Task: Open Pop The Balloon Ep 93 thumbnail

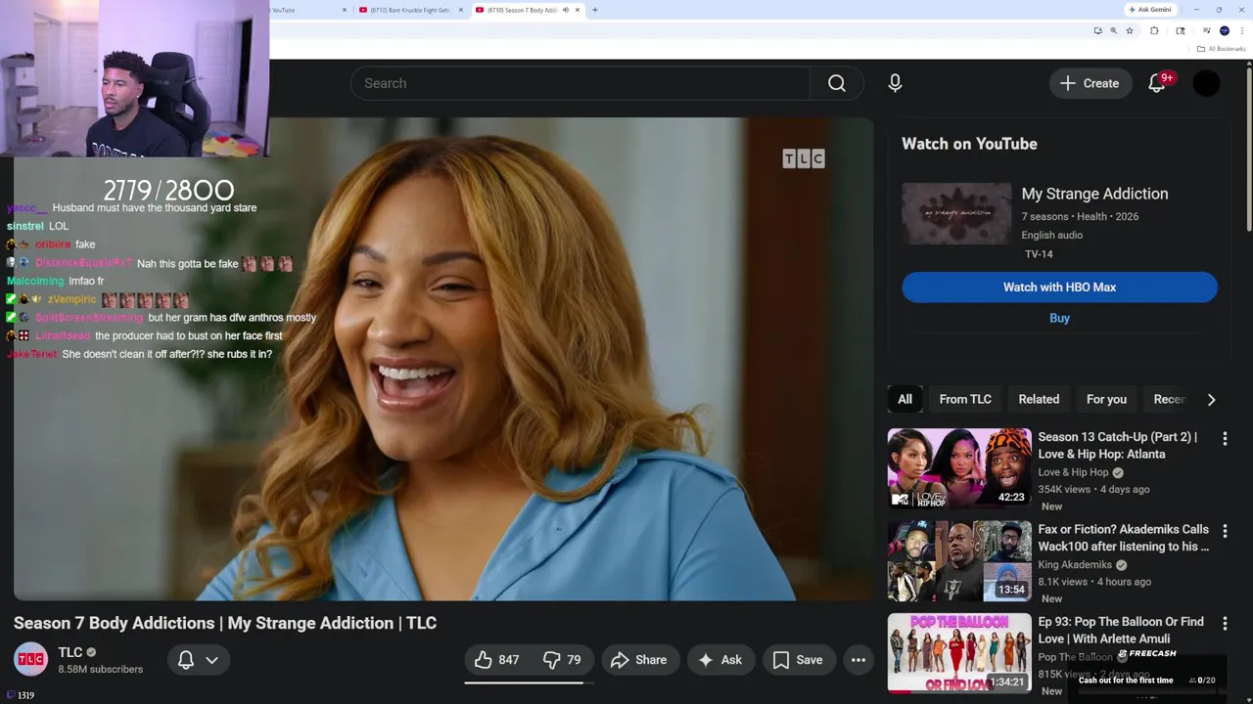Action: (x=959, y=652)
